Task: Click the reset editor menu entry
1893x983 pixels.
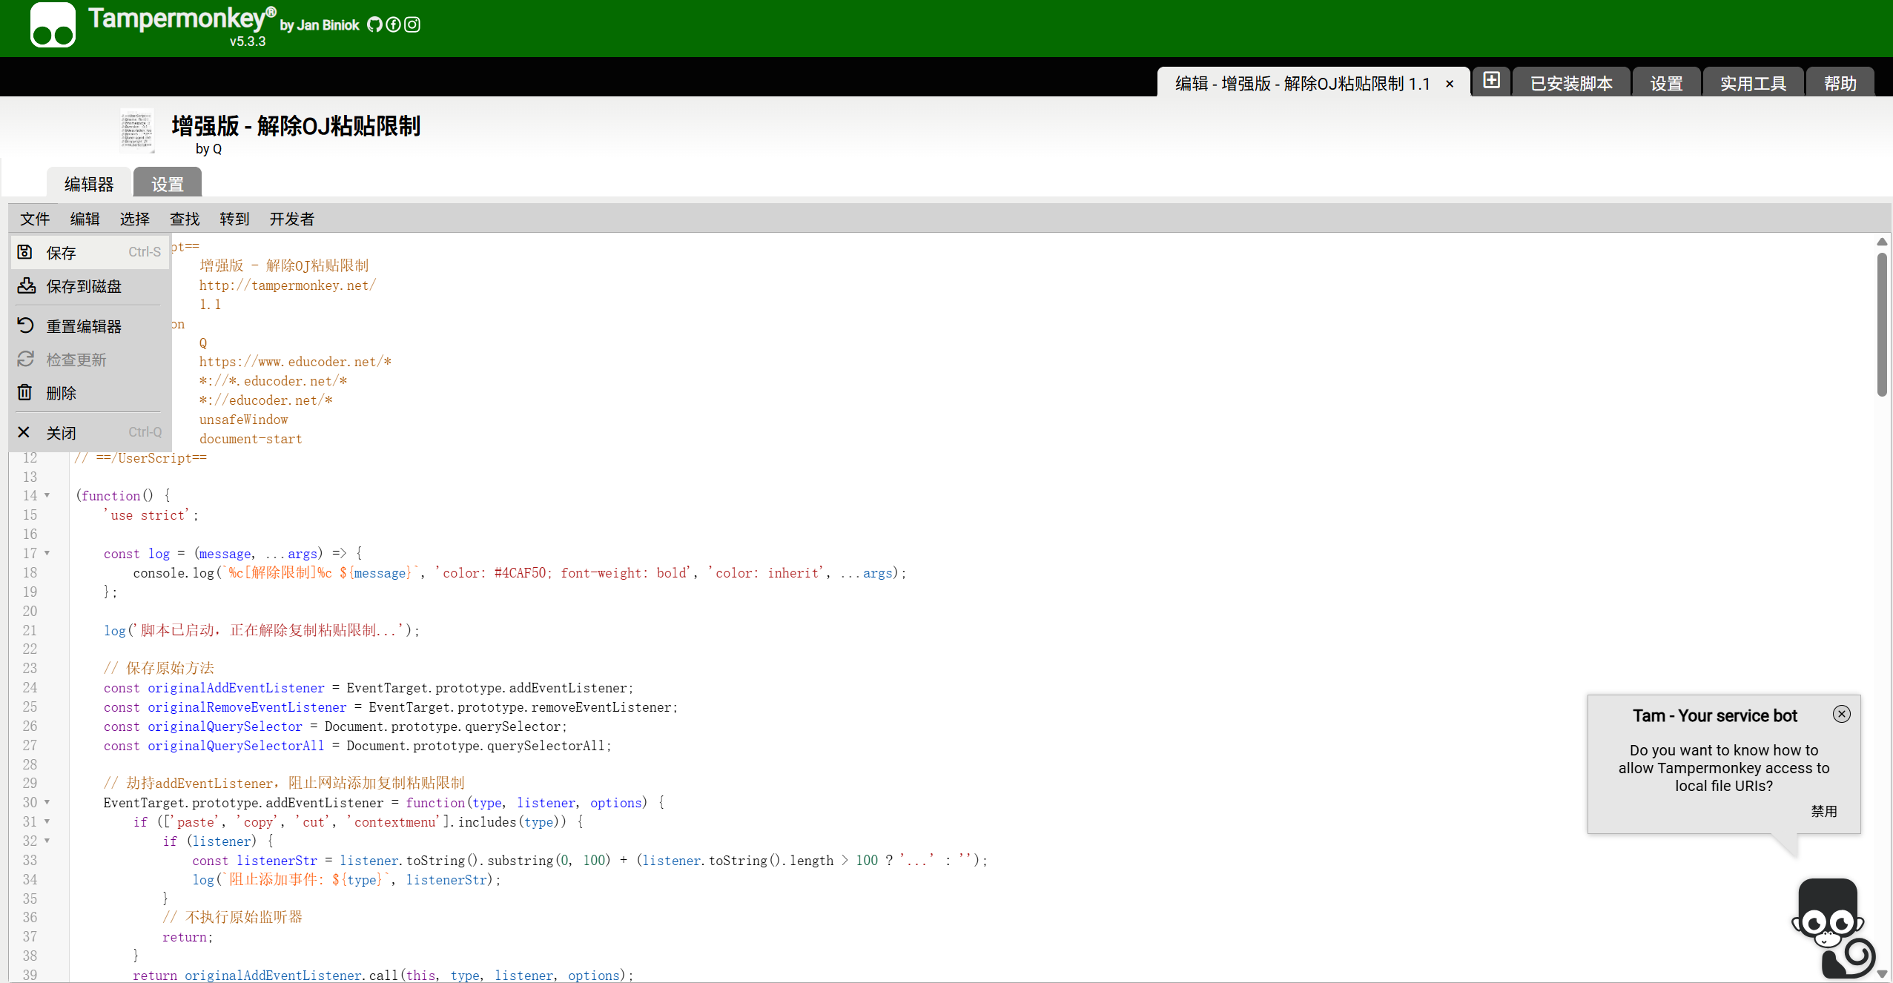Action: click(83, 326)
